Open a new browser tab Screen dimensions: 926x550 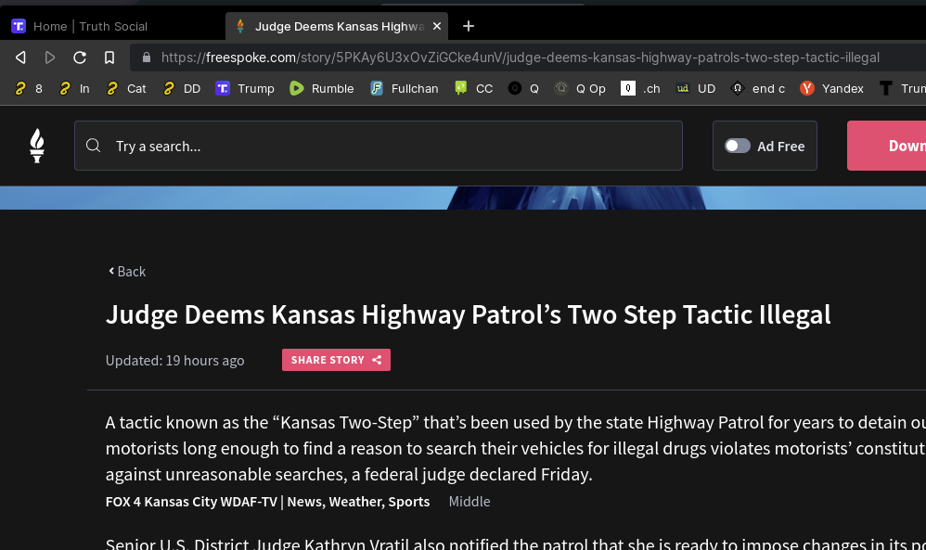coord(469,26)
